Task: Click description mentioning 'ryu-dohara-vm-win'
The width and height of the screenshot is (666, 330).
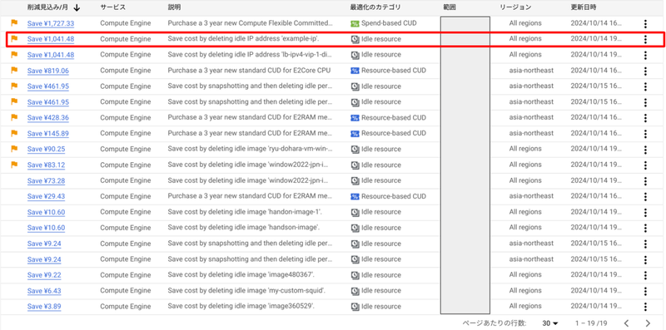Action: coord(251,149)
